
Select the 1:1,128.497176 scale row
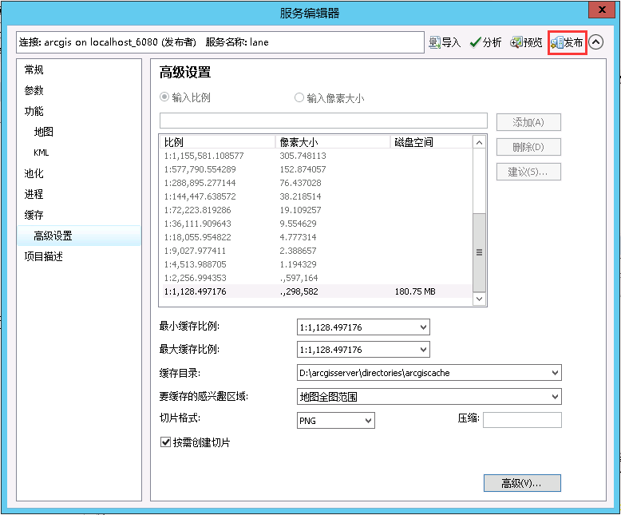pyautogui.click(x=317, y=291)
